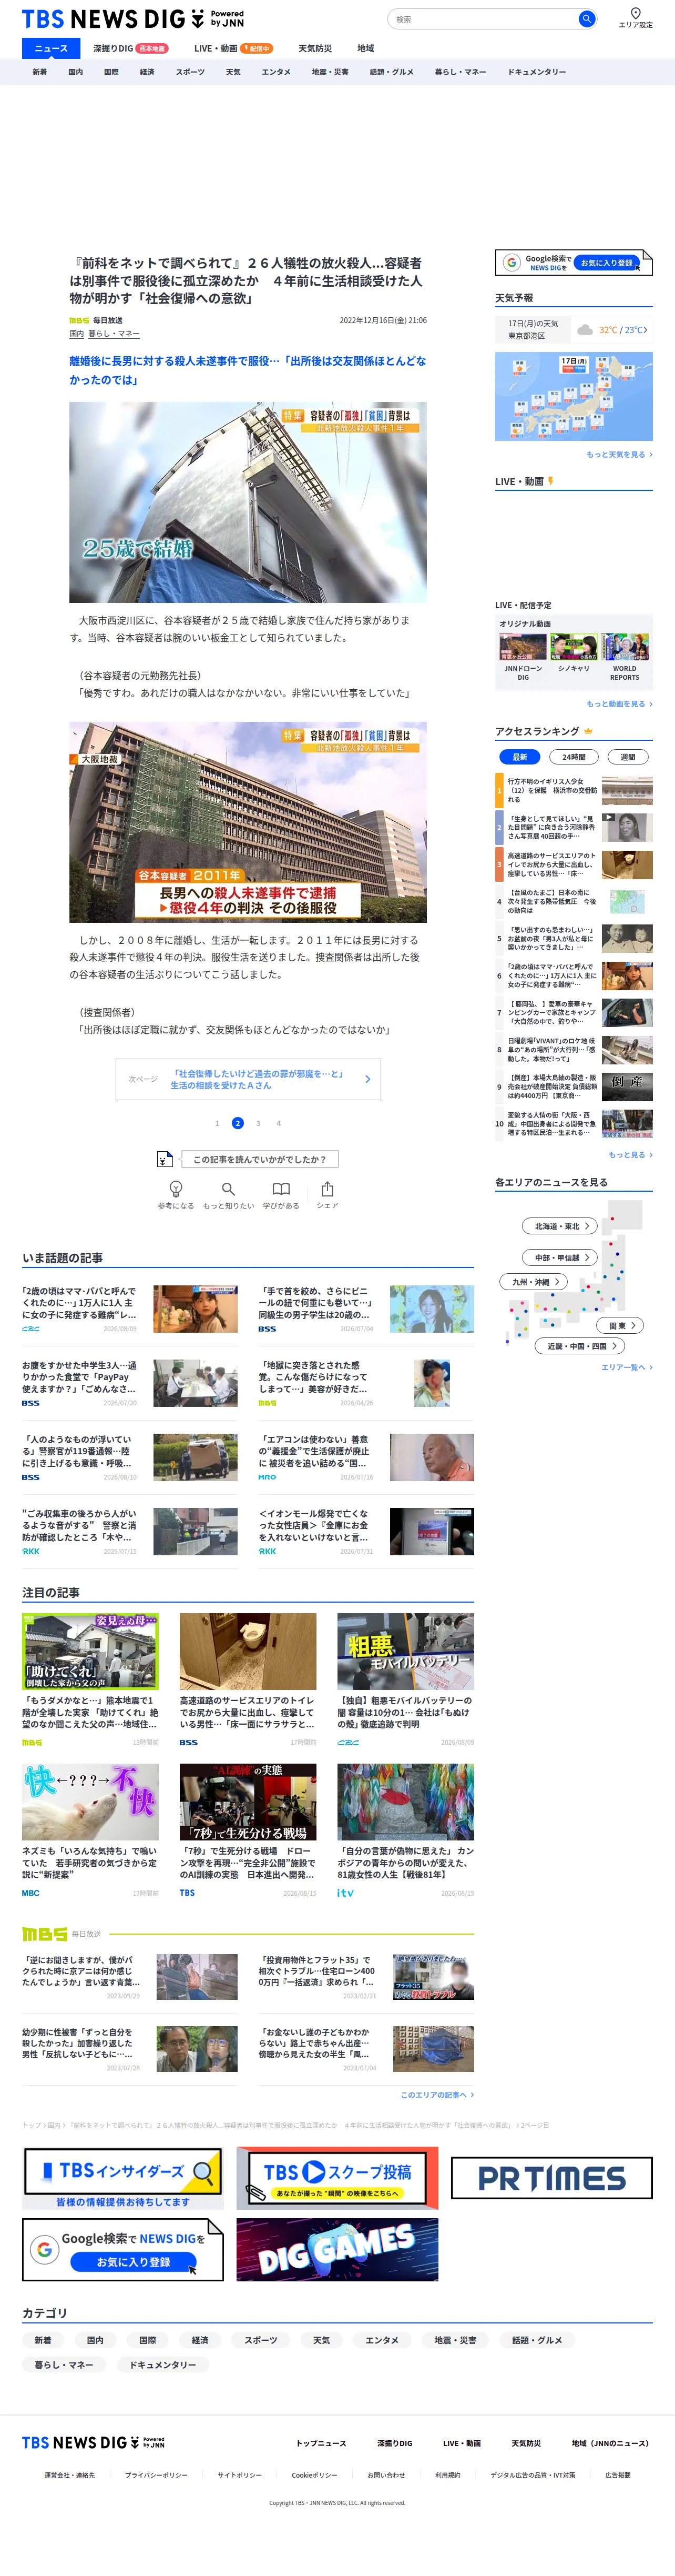Select the 週間 ranking toggle
Image resolution: width=675 pixels, height=2576 pixels.
pyautogui.click(x=627, y=757)
